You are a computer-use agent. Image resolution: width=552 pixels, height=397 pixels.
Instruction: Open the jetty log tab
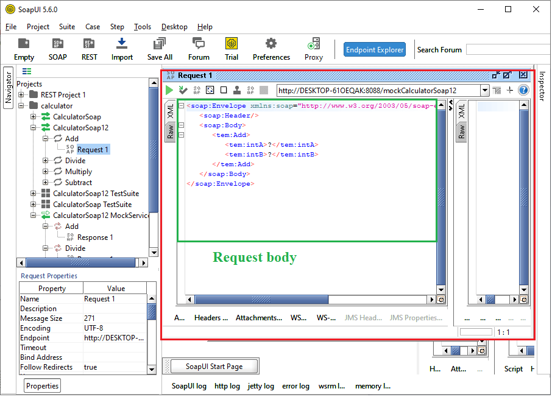click(x=261, y=386)
